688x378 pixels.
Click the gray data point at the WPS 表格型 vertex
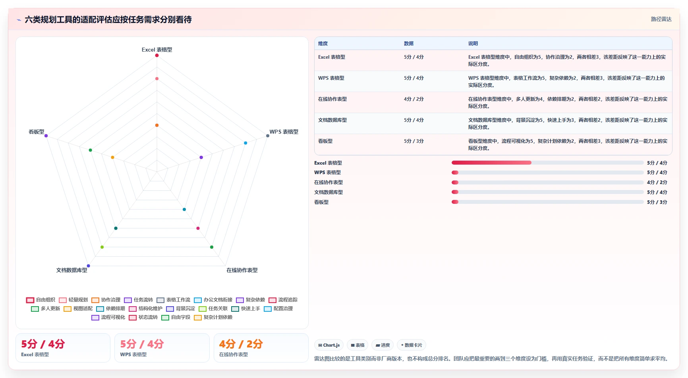pyautogui.click(x=268, y=136)
